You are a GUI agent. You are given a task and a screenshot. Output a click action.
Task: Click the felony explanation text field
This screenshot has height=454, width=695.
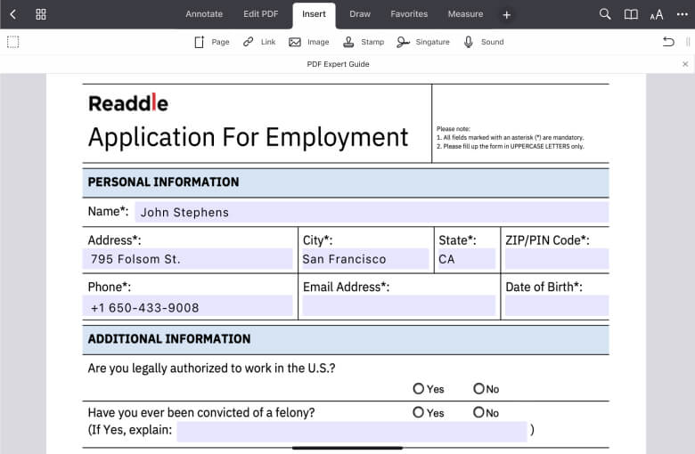[352, 432]
